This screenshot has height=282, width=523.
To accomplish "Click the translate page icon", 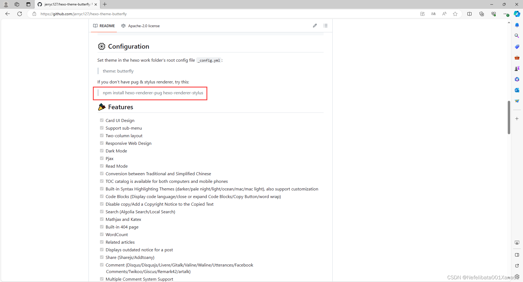I will [433, 14].
